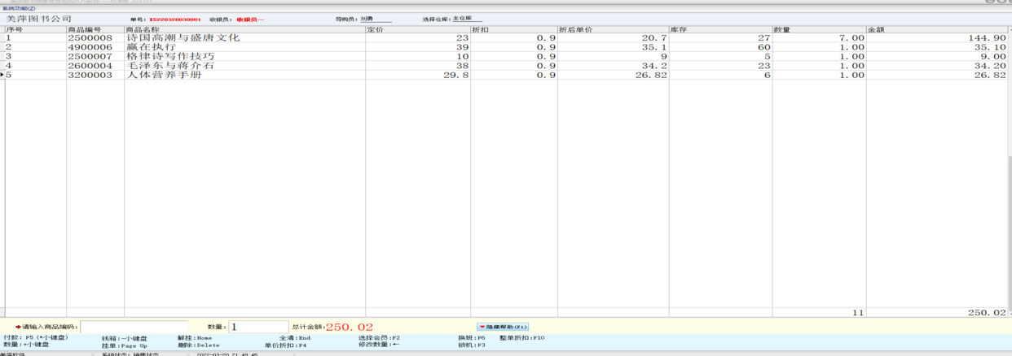Click the 商品编号 column header
This screenshot has width=1012, height=356.
(x=95, y=30)
